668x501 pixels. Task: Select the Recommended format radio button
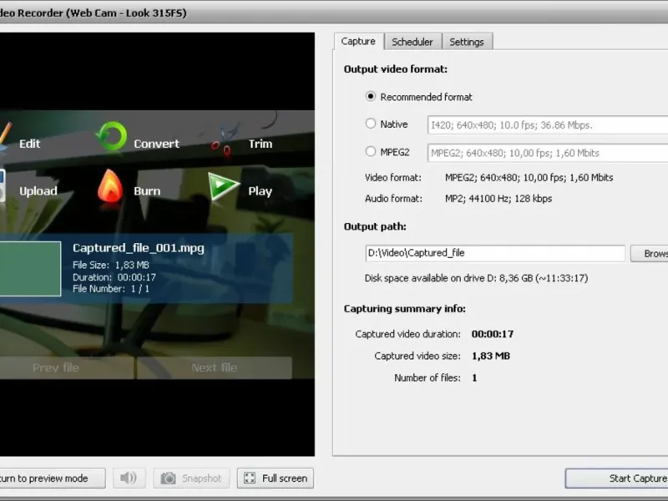point(371,97)
